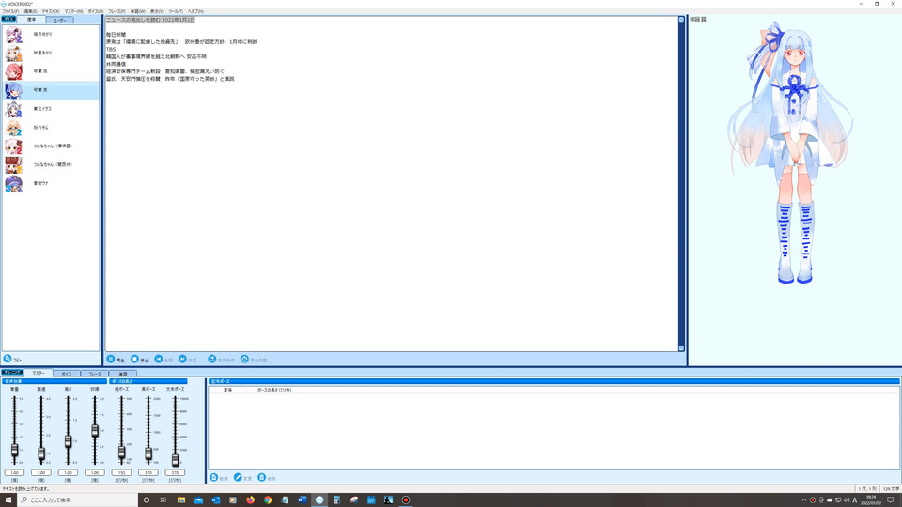Click the ポーズの長さ [ミリ秒] column header
Screen dimensions: 902x507
tap(274, 390)
